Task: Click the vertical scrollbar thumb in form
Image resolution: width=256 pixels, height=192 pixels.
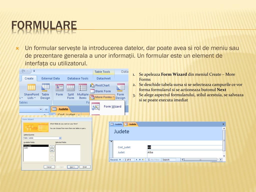Action: point(224,140)
